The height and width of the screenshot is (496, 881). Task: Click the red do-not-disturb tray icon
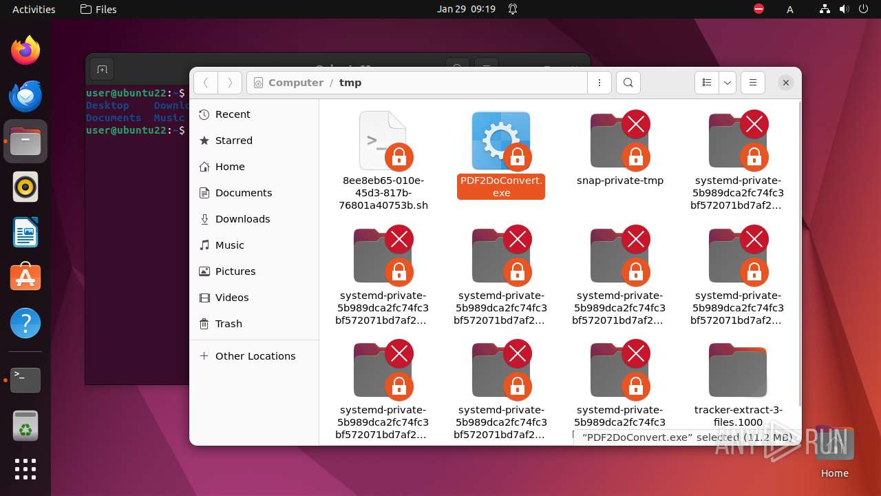758,9
